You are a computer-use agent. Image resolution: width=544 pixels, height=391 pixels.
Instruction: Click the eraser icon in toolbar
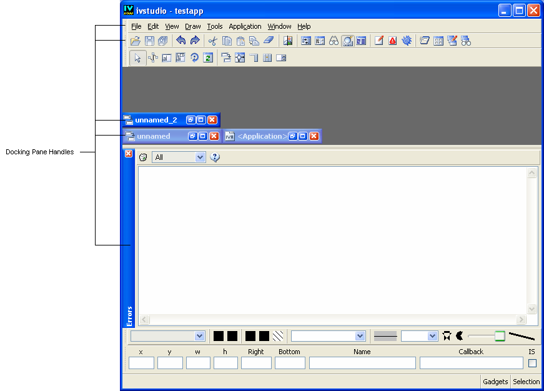pos(269,41)
